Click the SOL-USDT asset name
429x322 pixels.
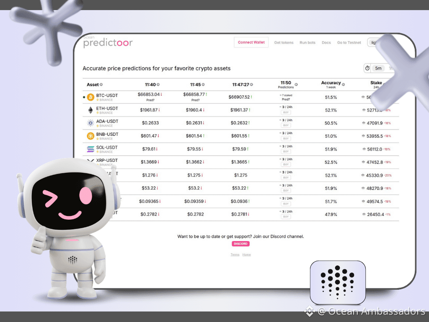tap(107, 147)
